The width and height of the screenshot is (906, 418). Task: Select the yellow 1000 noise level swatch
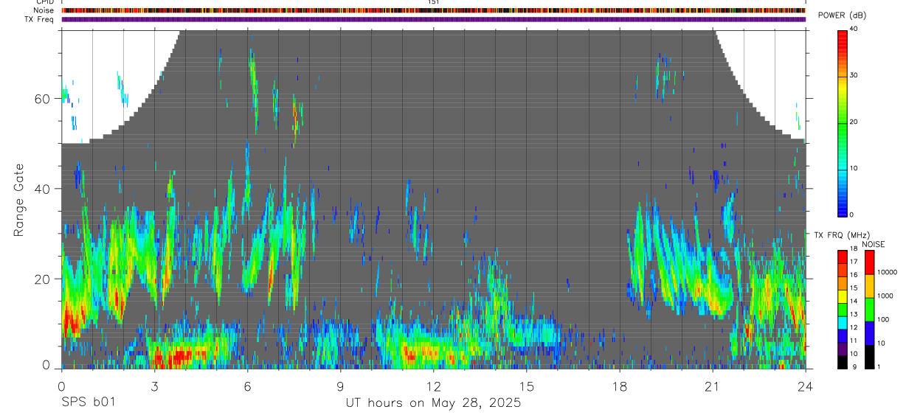click(870, 285)
